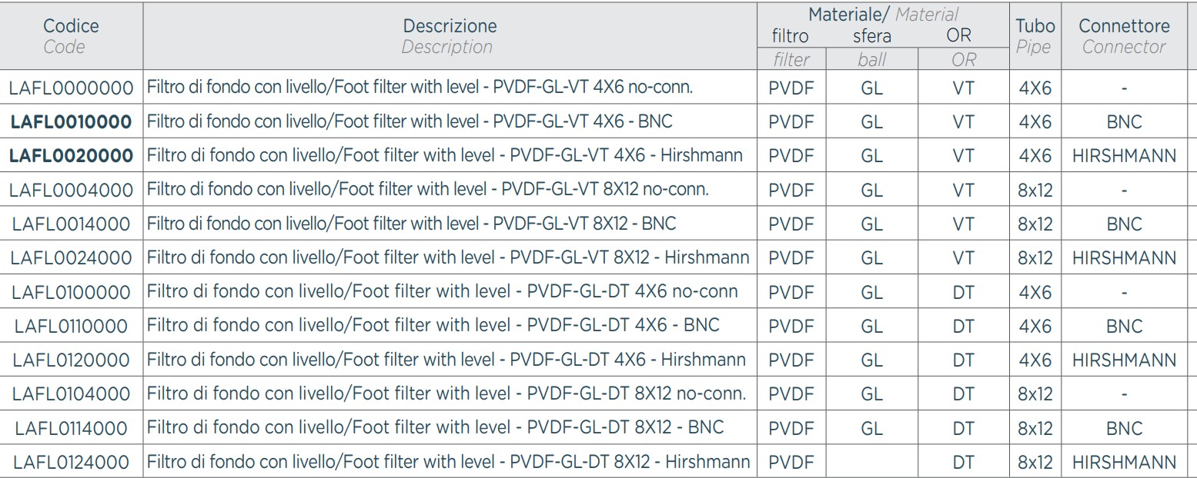Image resolution: width=1197 pixels, height=478 pixels.
Task: Click HIRSHMANN connector in LAFL0120000 row
Action: (1124, 360)
